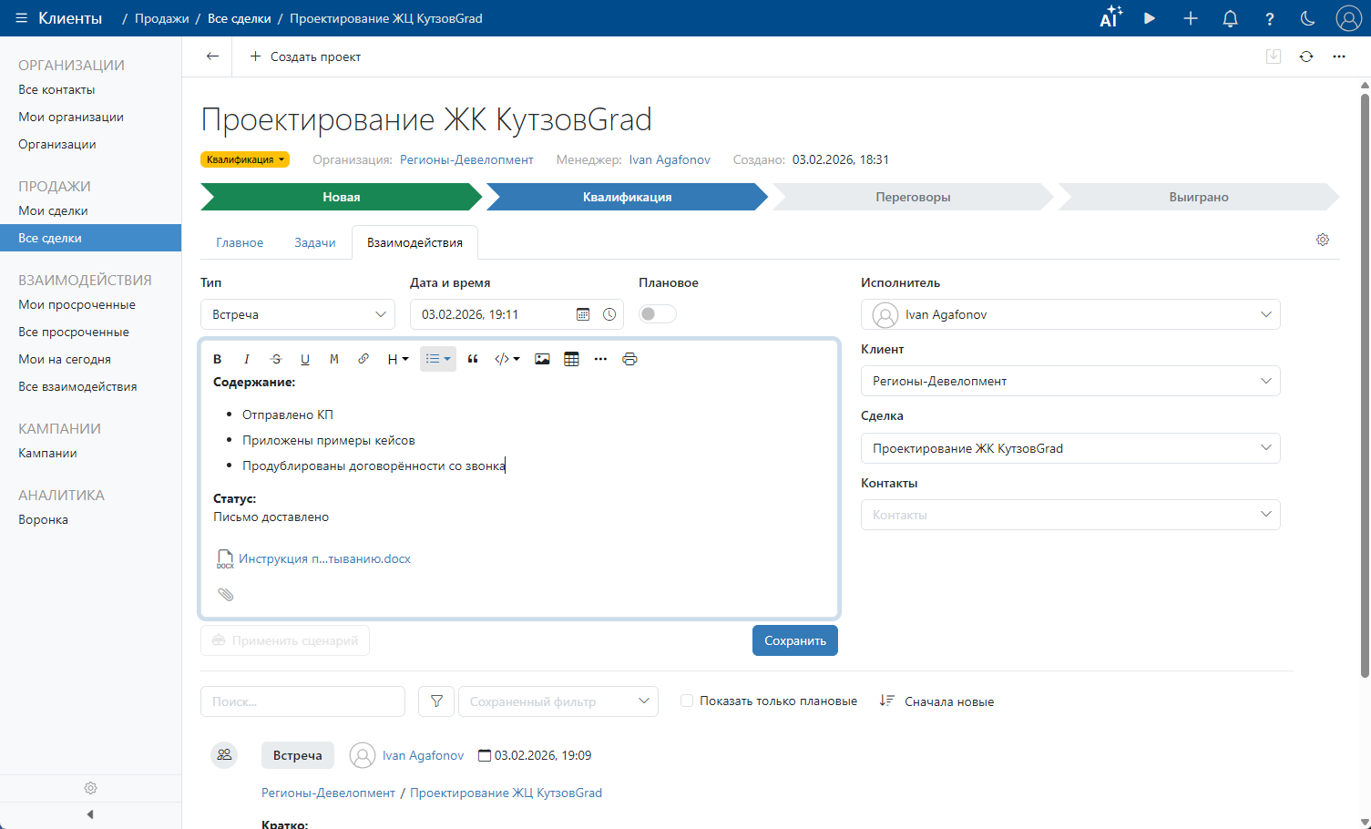
Task: Click the print icon in editor toolbar
Action: pyautogui.click(x=629, y=359)
